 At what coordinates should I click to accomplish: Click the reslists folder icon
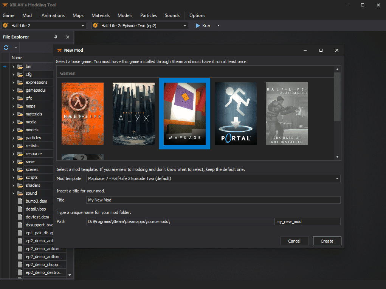tap(20, 146)
